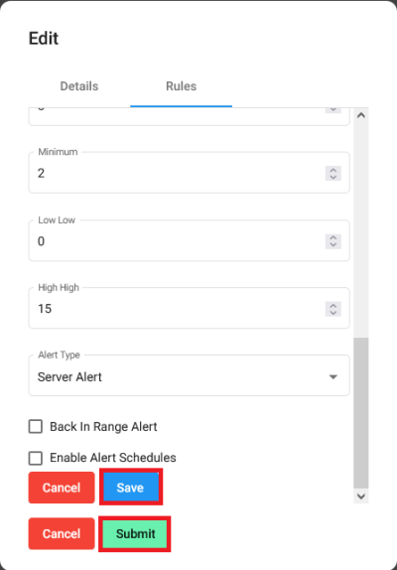Click Cancel next to Save
This screenshot has width=397, height=570.
62,488
